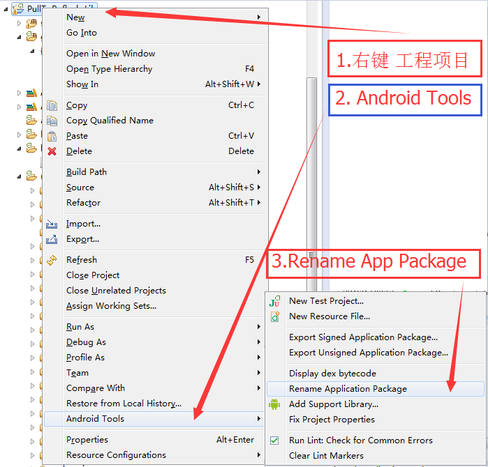488x467 pixels.
Task: Click the vertical scrollbar thumb
Action: point(311,183)
